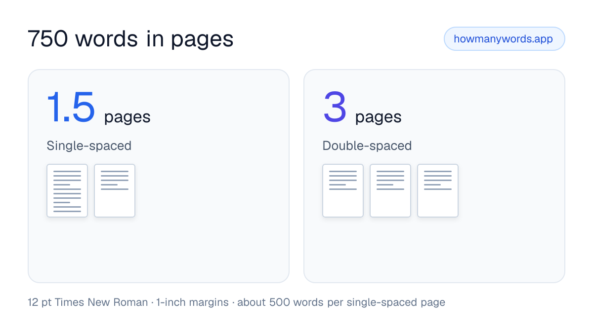The height and width of the screenshot is (333, 593).
Task: Select the '750 words in pages' heading
Action: click(x=130, y=39)
